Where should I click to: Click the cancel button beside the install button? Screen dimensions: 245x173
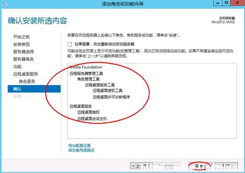pyautogui.click(x=226, y=165)
